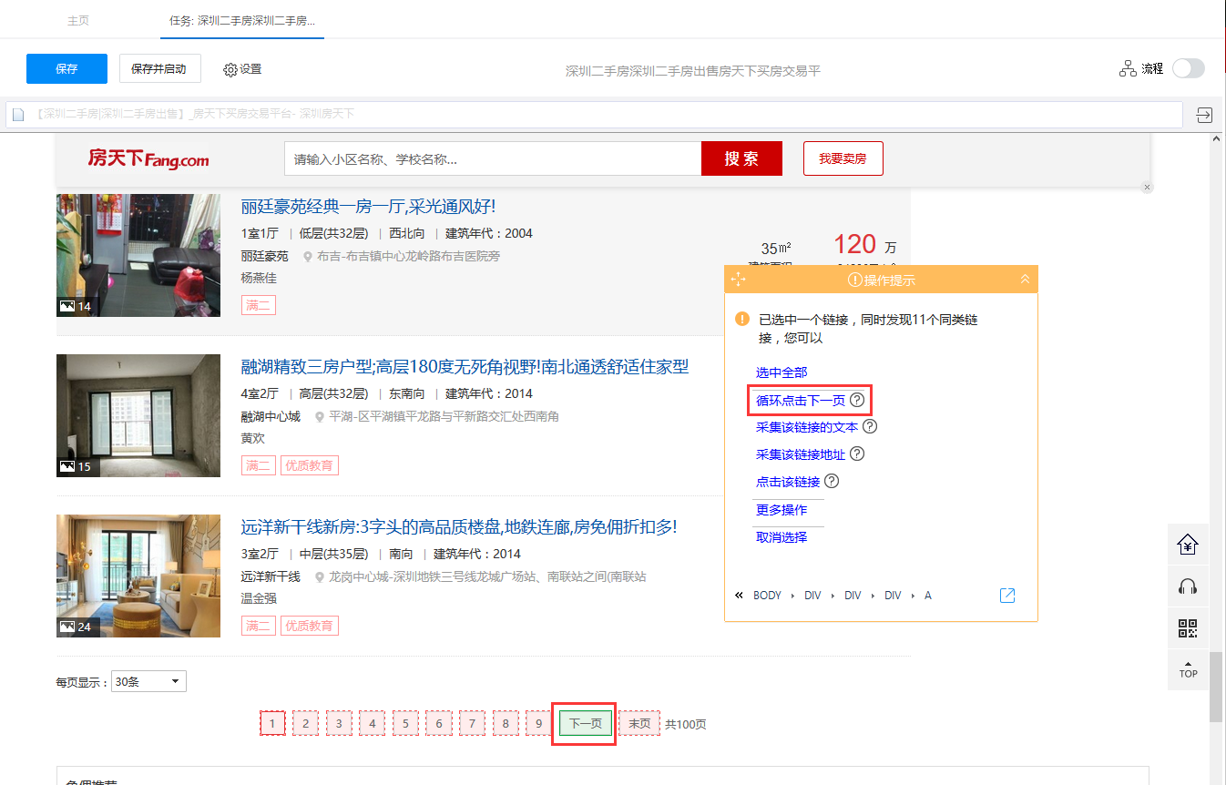Click the 保存并启动 button

(x=159, y=69)
